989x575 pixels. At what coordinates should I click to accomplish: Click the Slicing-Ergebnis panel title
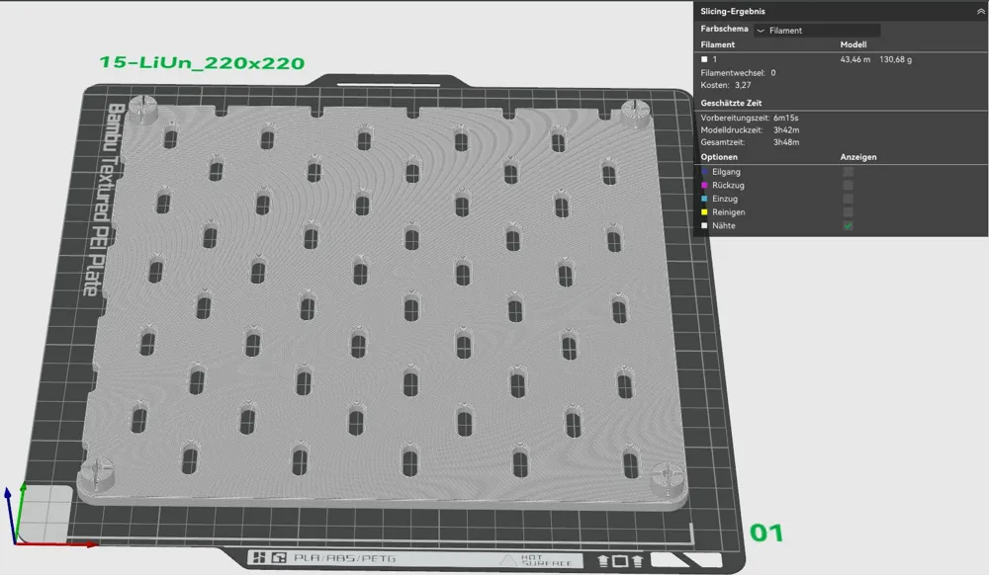point(733,11)
